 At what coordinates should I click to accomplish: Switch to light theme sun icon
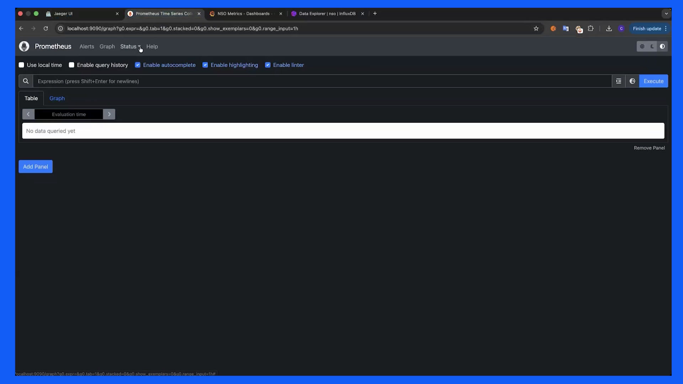(642, 46)
